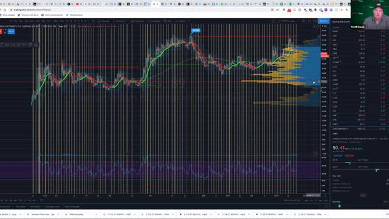Open the Compare symbols tool
The height and width of the screenshot is (219, 389).
pos(104,21)
